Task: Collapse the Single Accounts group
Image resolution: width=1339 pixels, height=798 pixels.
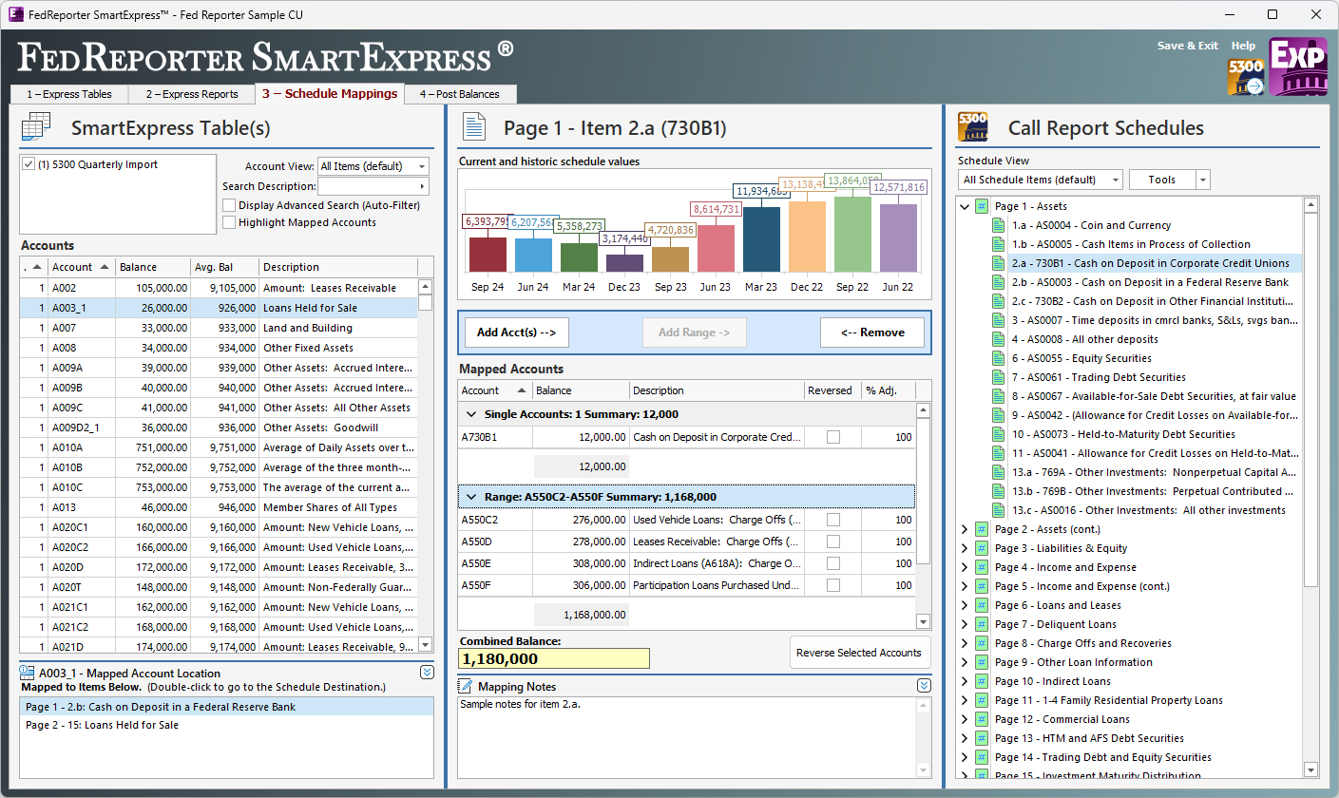Action: (x=470, y=414)
